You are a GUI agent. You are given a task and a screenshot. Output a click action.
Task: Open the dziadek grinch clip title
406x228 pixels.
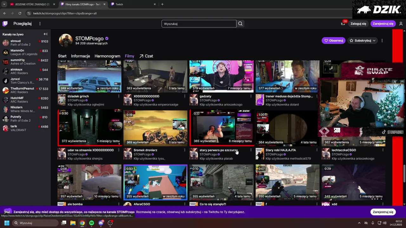pos(78,96)
